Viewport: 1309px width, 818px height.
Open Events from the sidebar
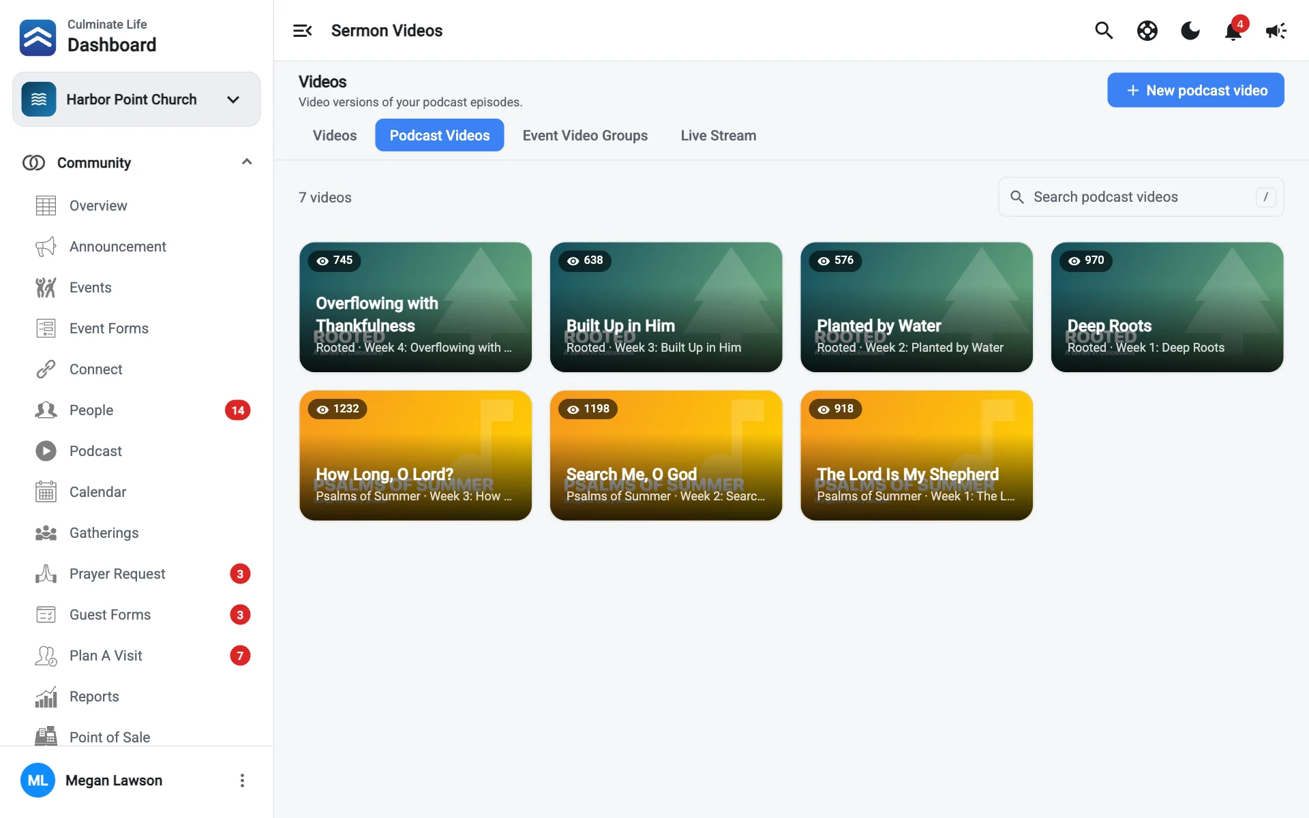point(136,288)
